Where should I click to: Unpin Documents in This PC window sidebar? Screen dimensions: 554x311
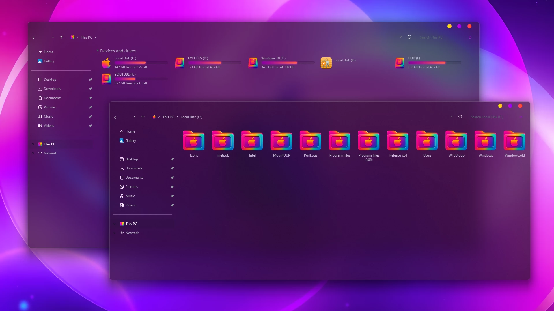[91, 98]
